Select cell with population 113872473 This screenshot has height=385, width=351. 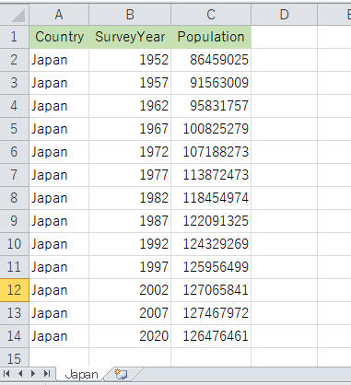pyautogui.click(x=211, y=175)
